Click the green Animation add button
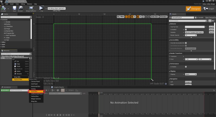This screenshot has width=216, height=117. click(5, 90)
